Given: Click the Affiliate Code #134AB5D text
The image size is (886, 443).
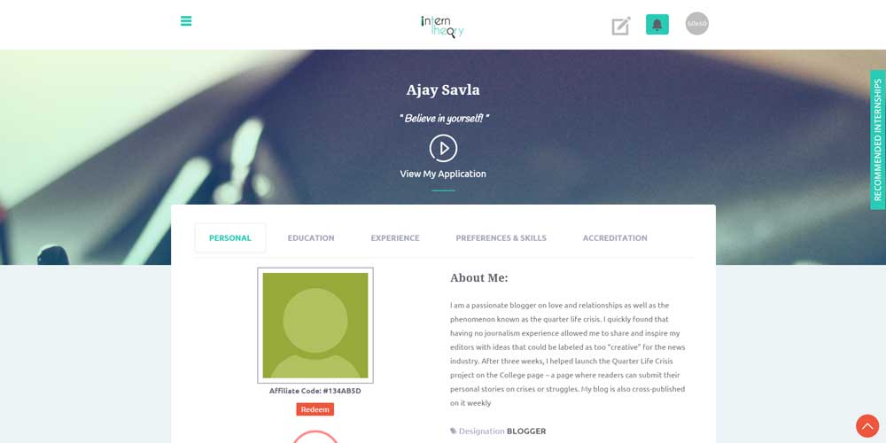Looking at the screenshot, I should click(x=315, y=391).
